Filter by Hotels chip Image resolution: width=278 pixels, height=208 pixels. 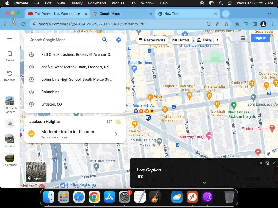[x=181, y=40]
